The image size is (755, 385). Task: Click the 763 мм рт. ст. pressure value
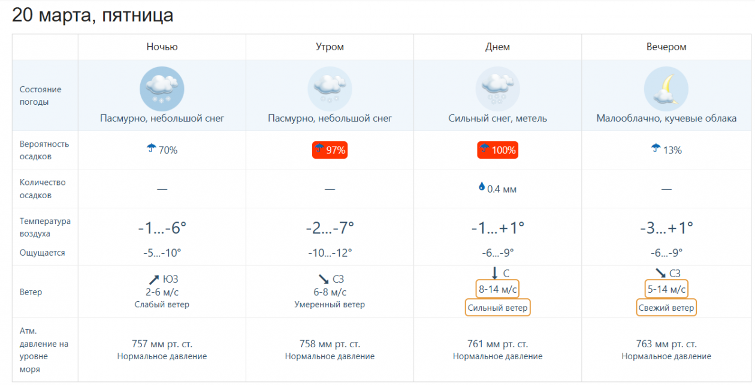(x=666, y=344)
